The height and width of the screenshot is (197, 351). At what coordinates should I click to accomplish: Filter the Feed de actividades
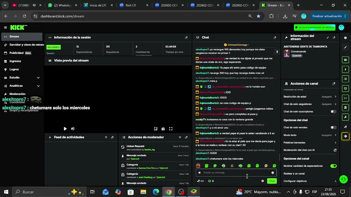click(x=106, y=137)
